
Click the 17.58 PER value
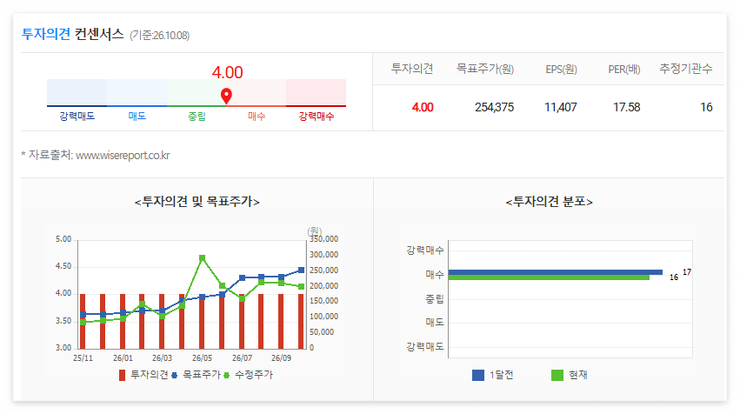[x=627, y=107]
